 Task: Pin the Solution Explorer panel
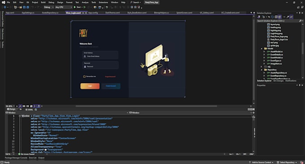pos(300,13)
